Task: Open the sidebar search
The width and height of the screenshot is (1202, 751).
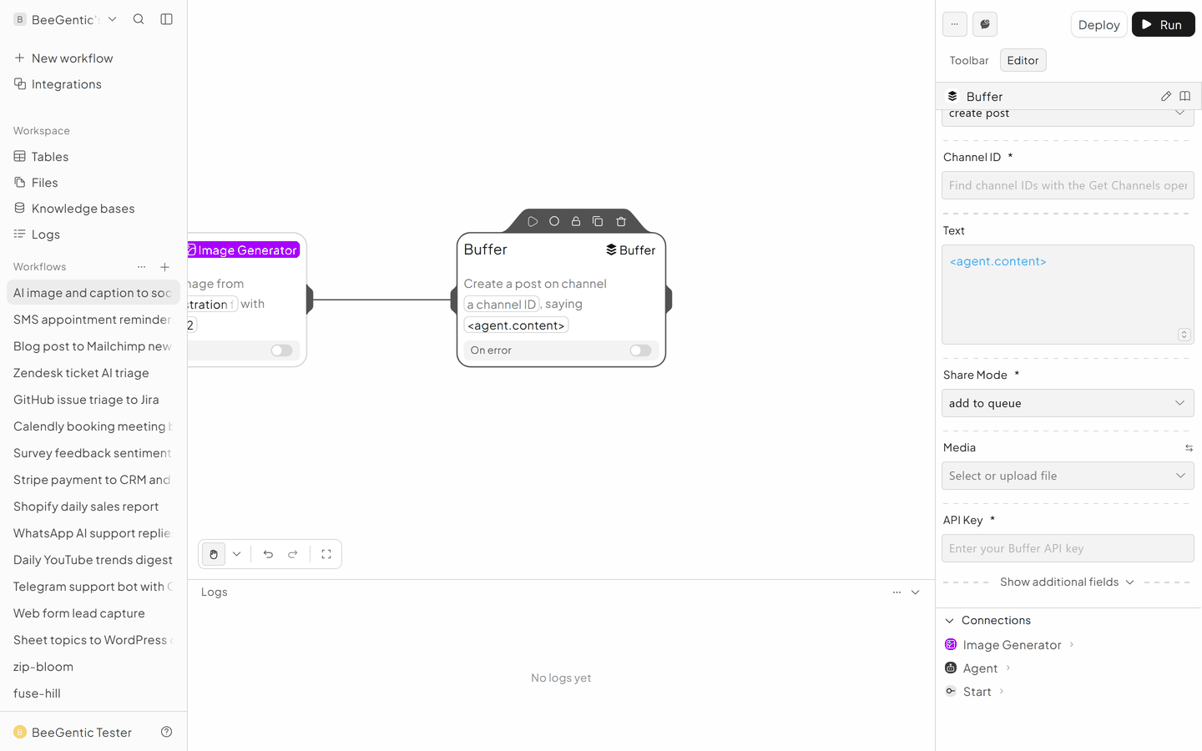Action: tap(139, 19)
